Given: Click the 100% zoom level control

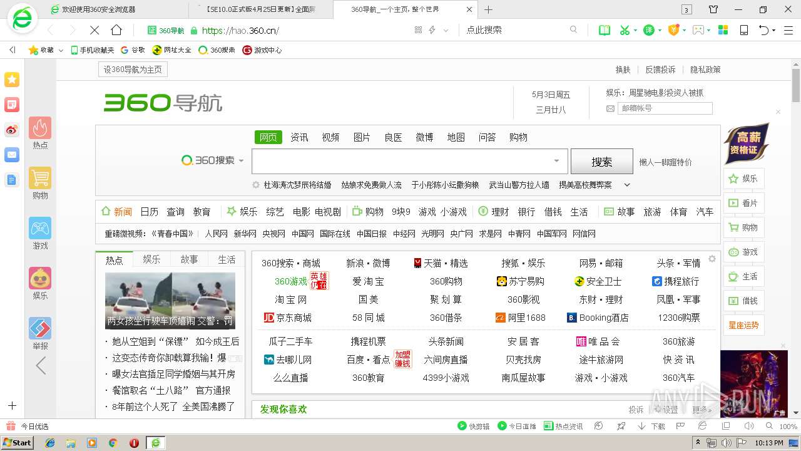Looking at the screenshot, I should [788, 426].
